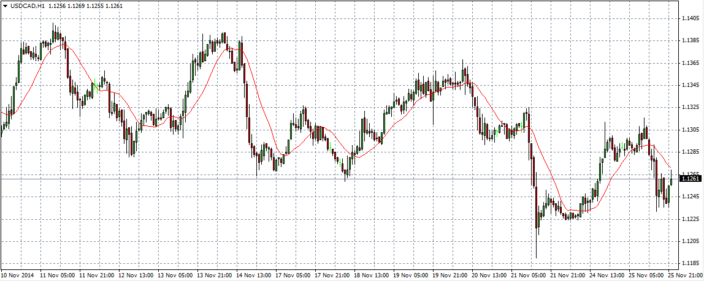
Task: Select the 11 Nov 21:00 time label
Action: coord(98,275)
